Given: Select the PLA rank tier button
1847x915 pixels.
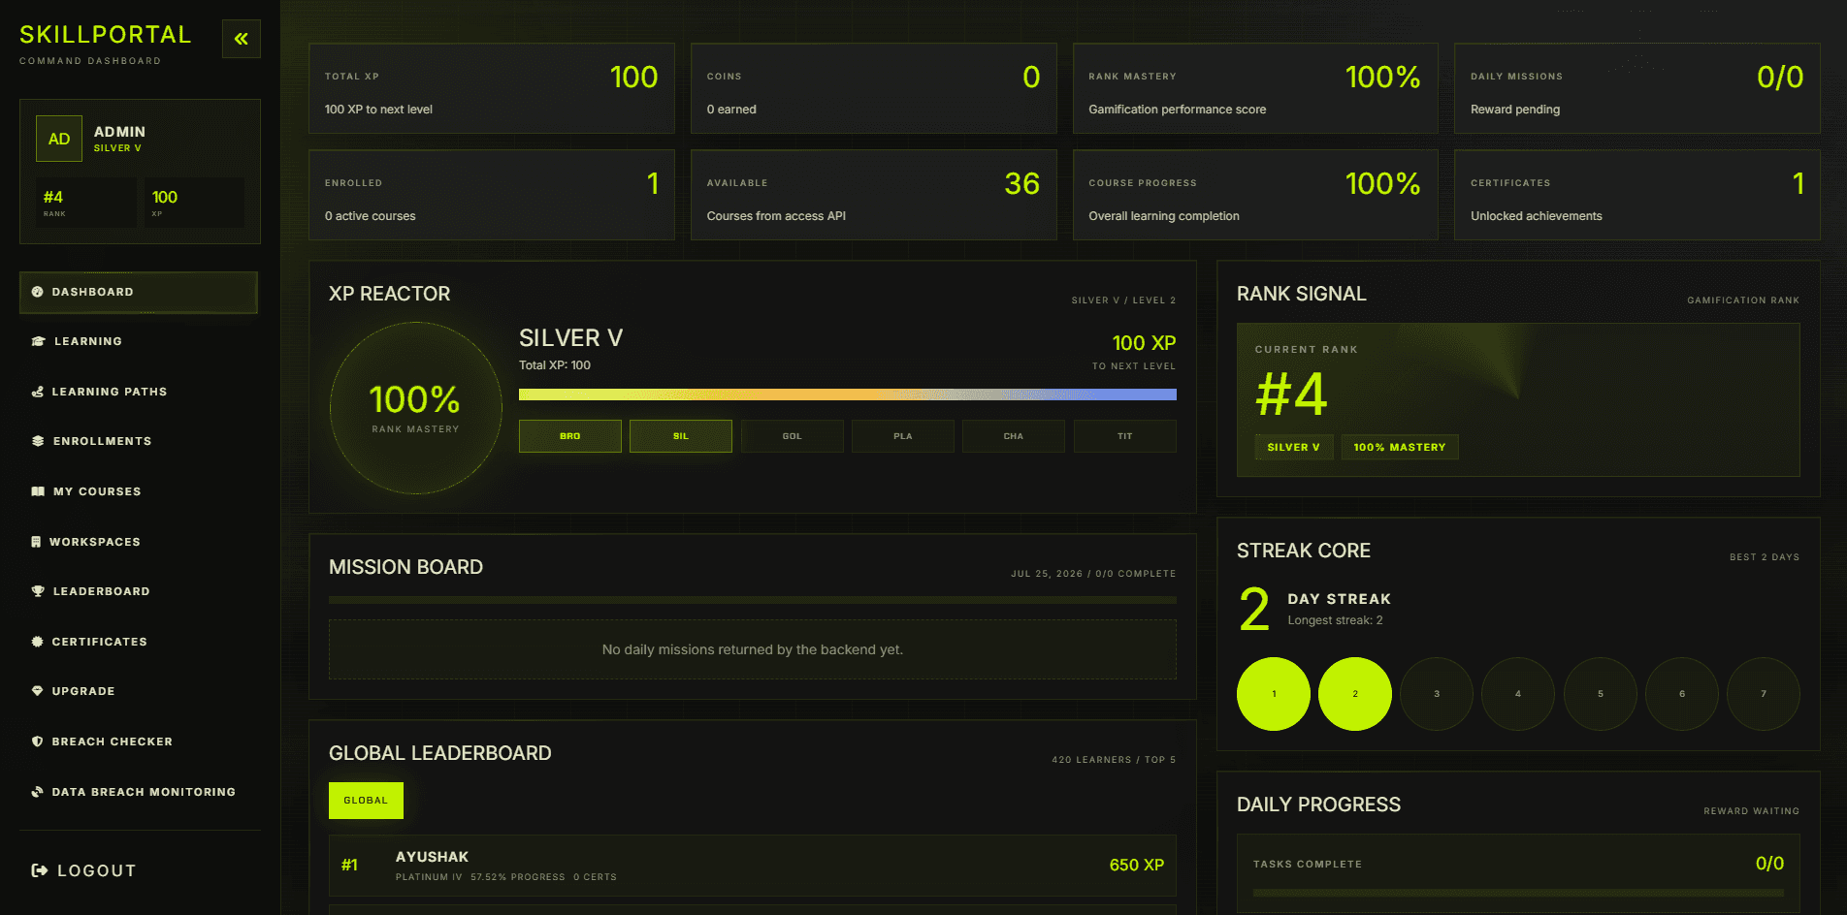Looking at the screenshot, I should coord(903,436).
